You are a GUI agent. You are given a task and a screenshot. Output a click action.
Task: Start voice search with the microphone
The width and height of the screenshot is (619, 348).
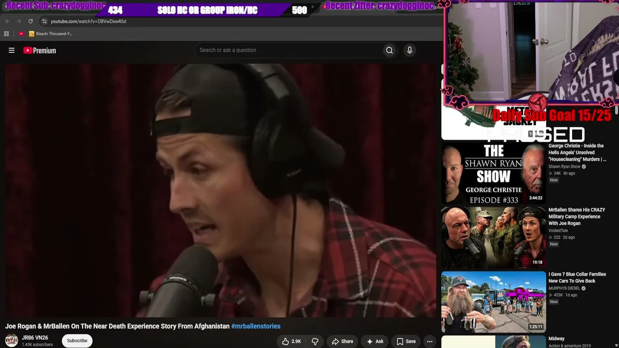coord(410,50)
